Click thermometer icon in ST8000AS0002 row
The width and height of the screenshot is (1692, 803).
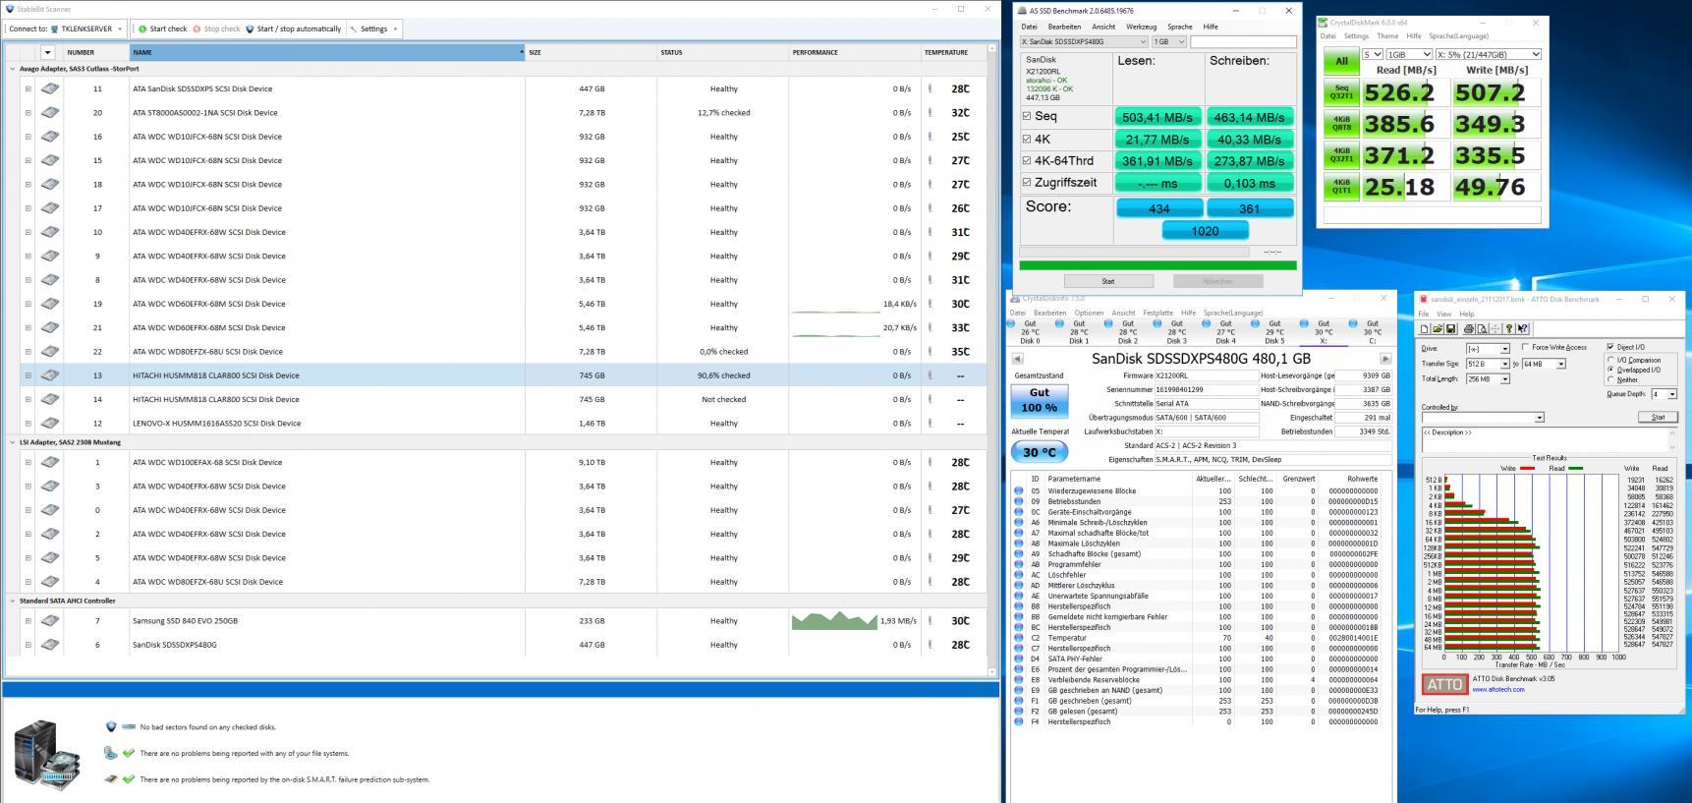[931, 113]
